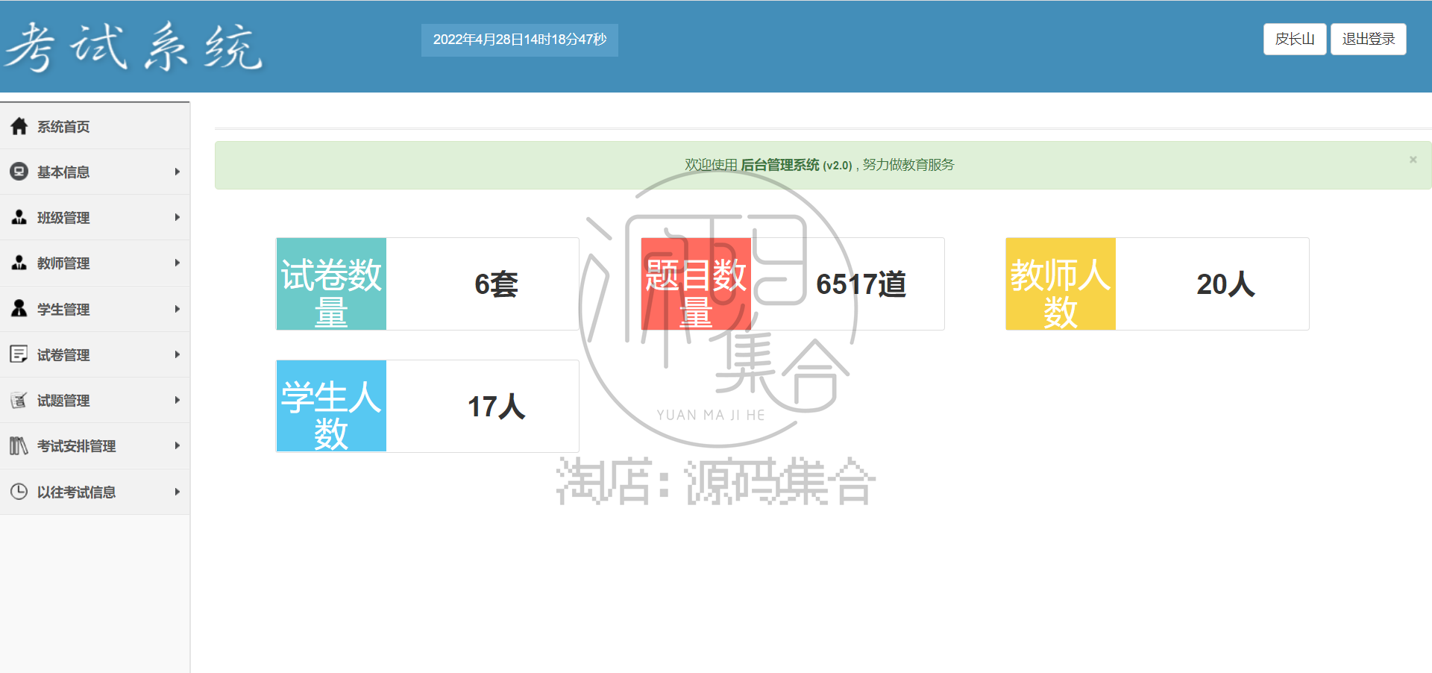Click the 班级管理 group icon

pyautogui.click(x=19, y=217)
